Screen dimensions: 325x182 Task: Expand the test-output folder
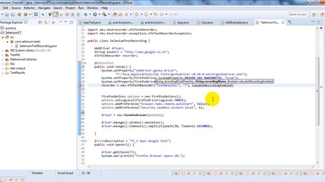tap(3, 68)
